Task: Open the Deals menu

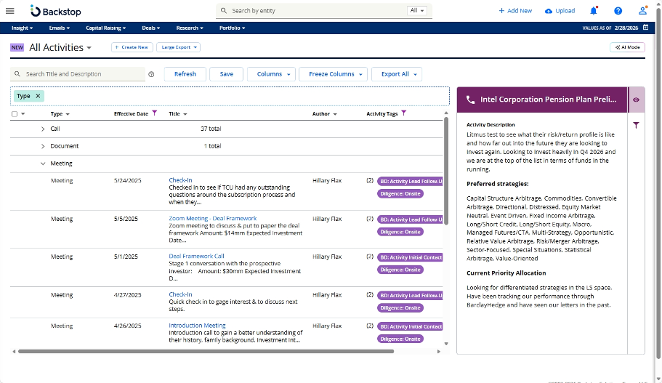Action: pos(150,28)
